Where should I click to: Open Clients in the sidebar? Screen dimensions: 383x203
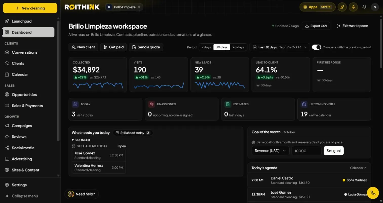point(28,64)
